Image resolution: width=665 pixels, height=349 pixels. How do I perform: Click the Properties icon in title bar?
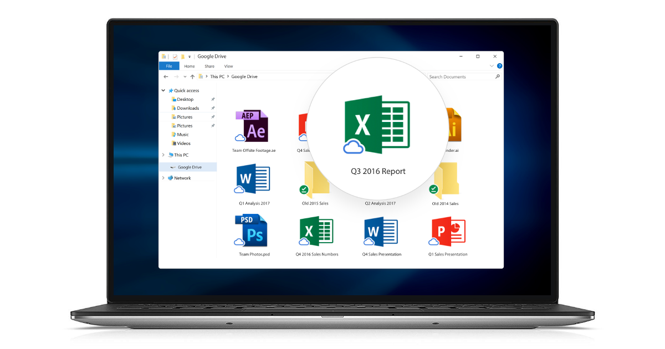[175, 57]
